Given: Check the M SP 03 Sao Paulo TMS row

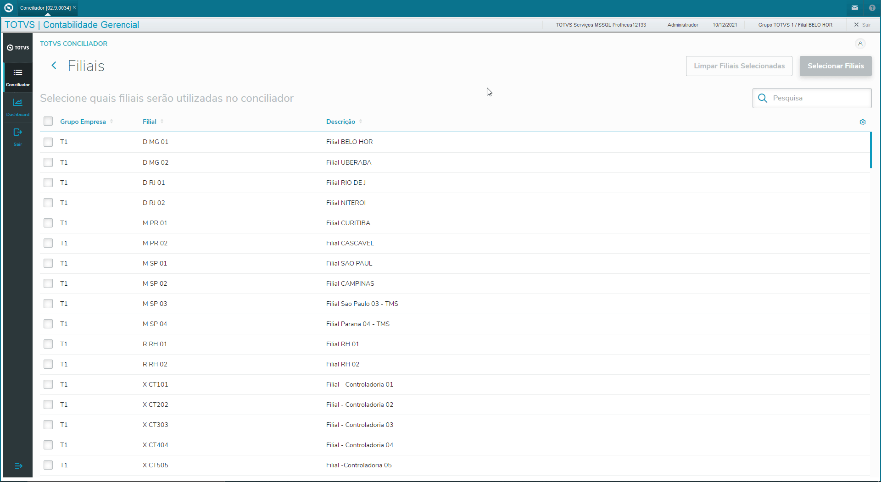Looking at the screenshot, I should pos(48,304).
